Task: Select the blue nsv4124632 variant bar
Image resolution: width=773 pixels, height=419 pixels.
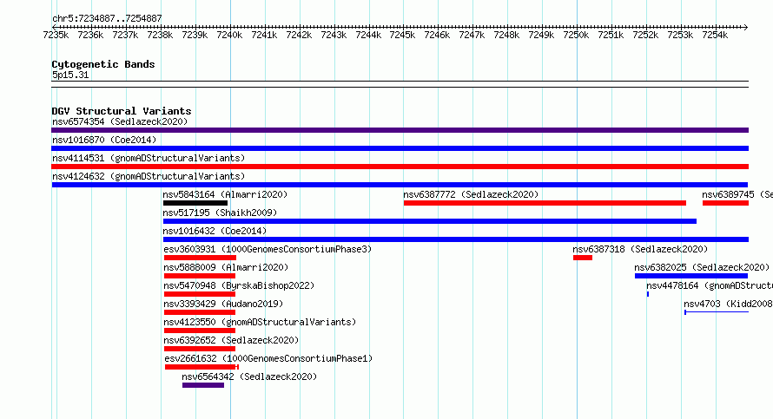Action: 400,185
